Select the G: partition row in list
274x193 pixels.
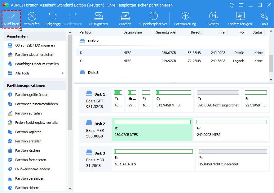pyautogui.click(x=170, y=61)
